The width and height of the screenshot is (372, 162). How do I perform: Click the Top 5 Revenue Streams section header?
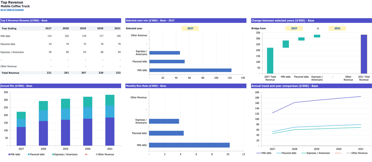click(x=60, y=20)
